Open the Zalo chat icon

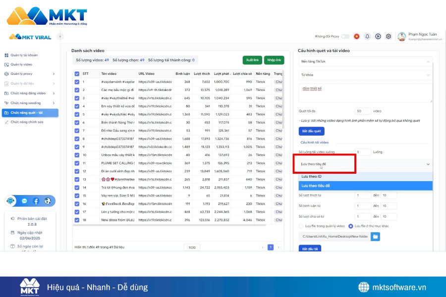click(x=24, y=201)
